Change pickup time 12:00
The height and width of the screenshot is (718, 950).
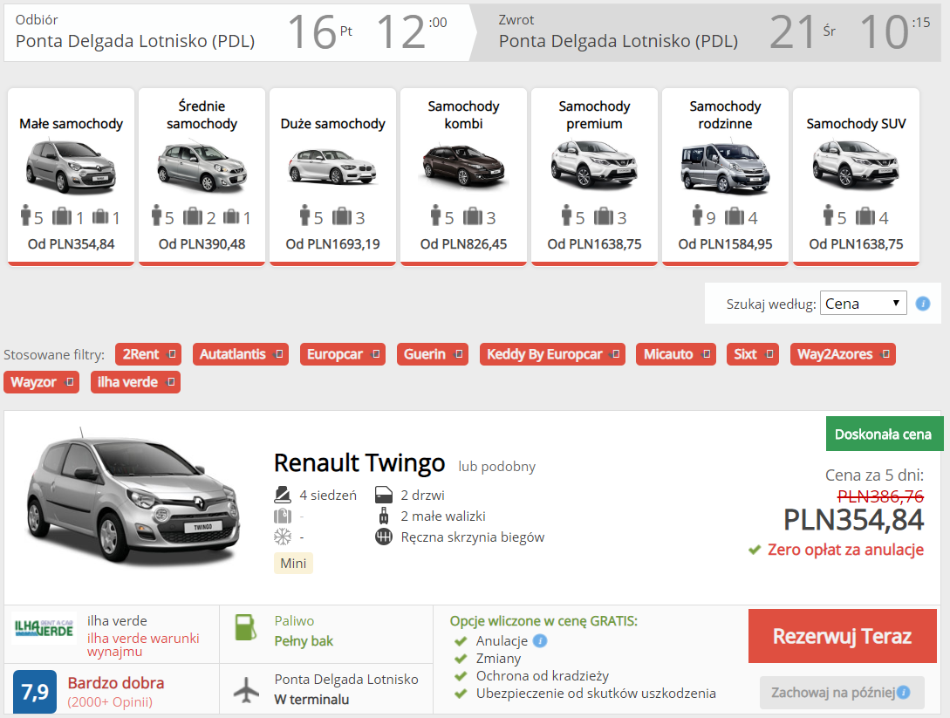tap(412, 31)
